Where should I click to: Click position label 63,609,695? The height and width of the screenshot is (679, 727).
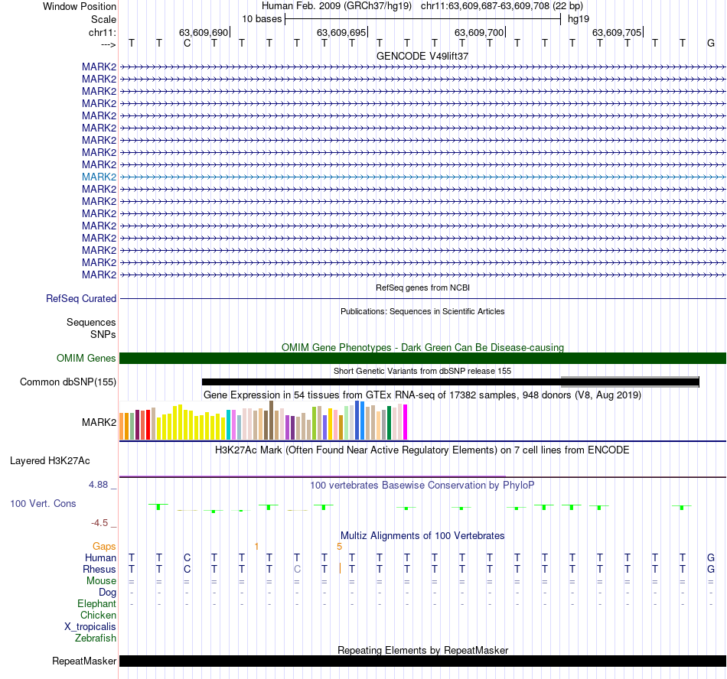(x=341, y=32)
